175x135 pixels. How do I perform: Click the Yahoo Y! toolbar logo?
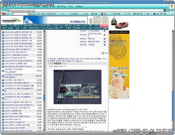click(4, 14)
